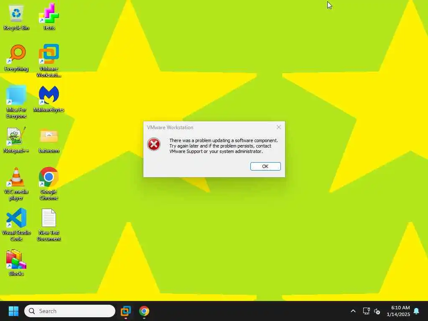
Task: Click the red error icon in the dialog
Action: pos(154,144)
